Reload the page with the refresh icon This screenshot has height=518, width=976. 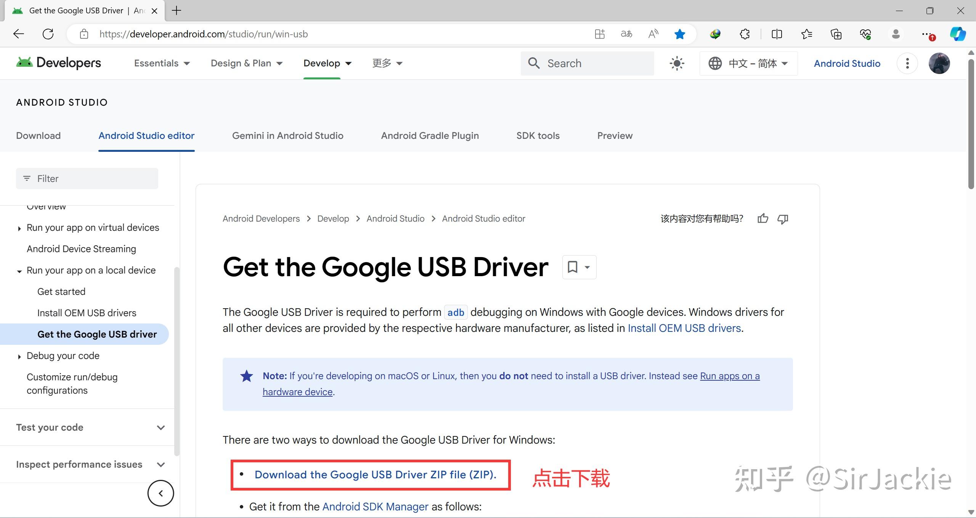point(48,34)
